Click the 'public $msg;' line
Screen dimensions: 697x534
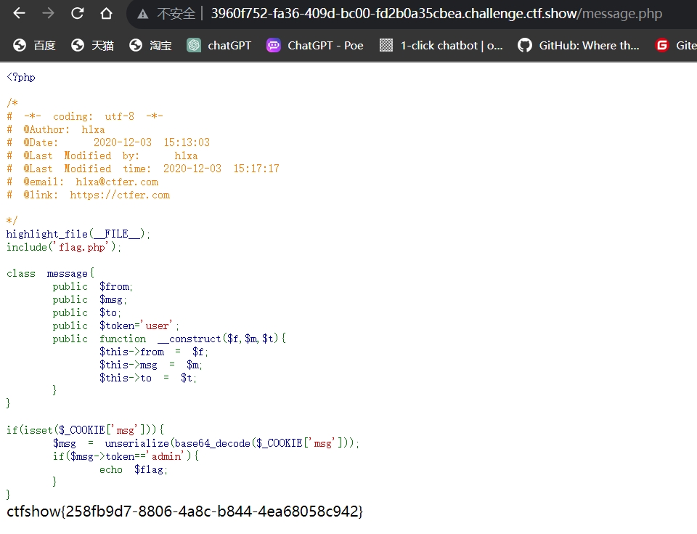coord(90,299)
